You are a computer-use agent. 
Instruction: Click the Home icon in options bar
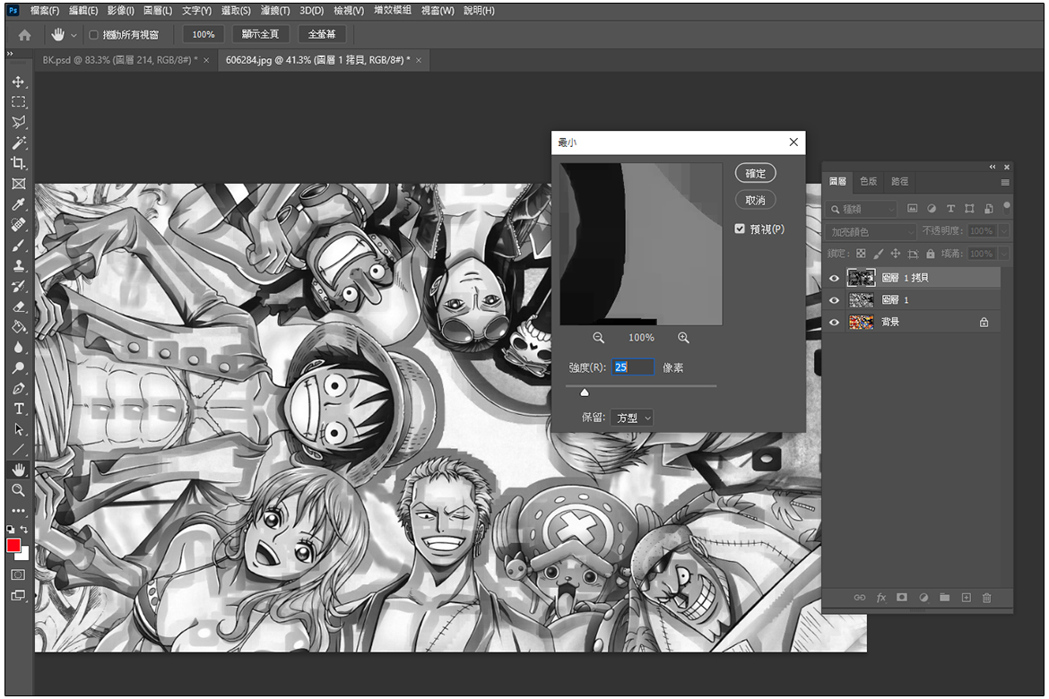(x=25, y=35)
